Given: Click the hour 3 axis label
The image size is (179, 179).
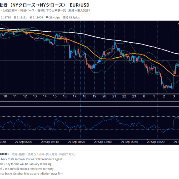Looking at the screenshot, I should tap(174, 96).
